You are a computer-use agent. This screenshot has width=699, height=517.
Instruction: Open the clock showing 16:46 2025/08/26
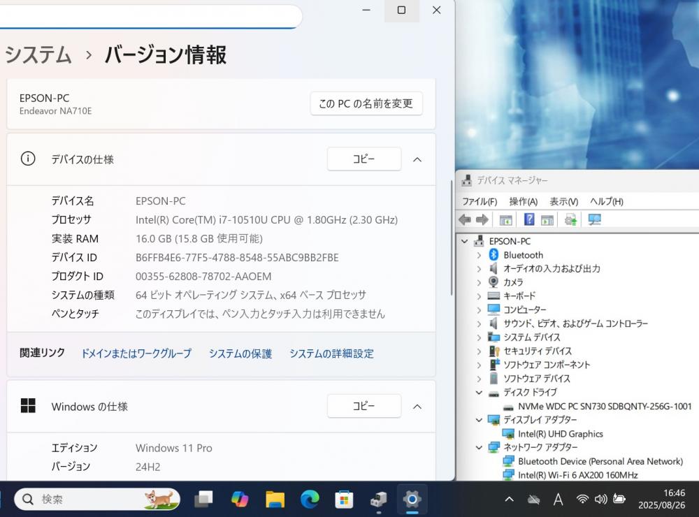pos(661,499)
